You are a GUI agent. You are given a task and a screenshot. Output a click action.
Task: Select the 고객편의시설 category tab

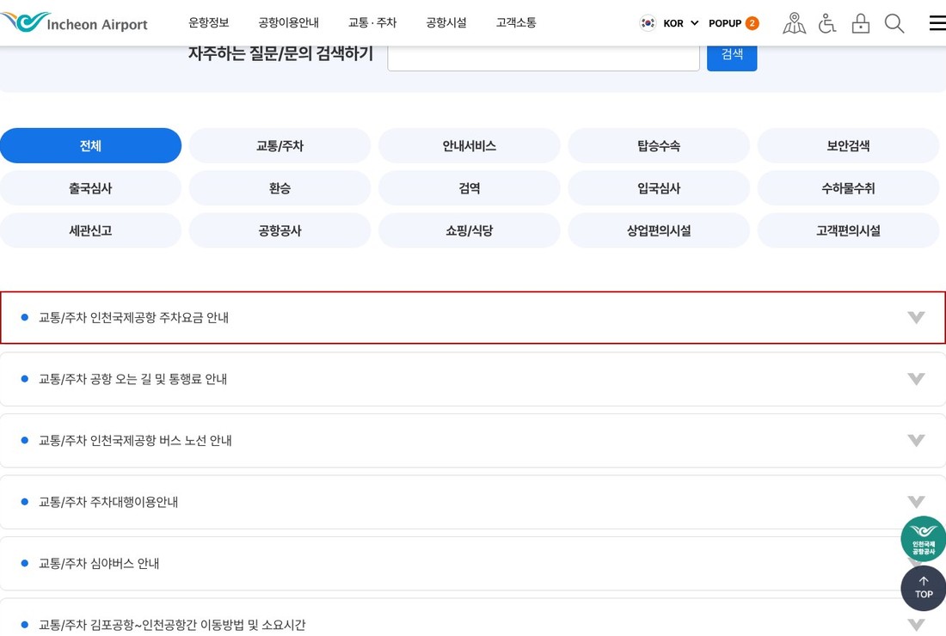[x=848, y=230]
